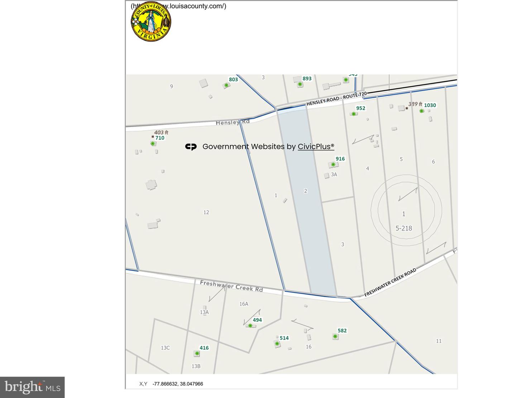The image size is (516, 398).
Task: Select parcel 12 on the map
Action: tap(206, 212)
